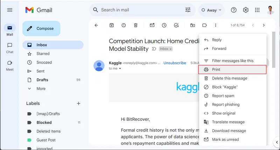Click Kaggle sender avatar
The height and width of the screenshot is (150, 280).
pyautogui.click(x=99, y=66)
